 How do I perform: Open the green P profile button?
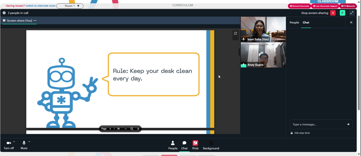click(342, 13)
